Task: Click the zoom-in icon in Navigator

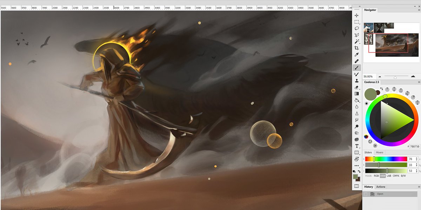Action: 413,76
